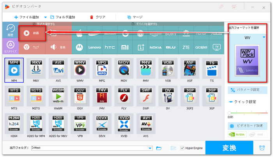Choose the H264 encoder icon
This screenshot has width=273, height=157.
tap(14, 124)
